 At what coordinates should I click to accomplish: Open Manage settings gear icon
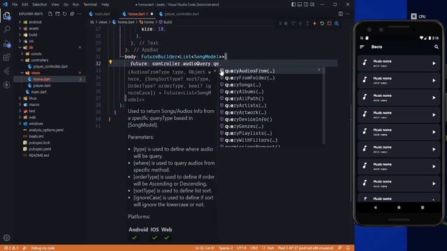6,237
